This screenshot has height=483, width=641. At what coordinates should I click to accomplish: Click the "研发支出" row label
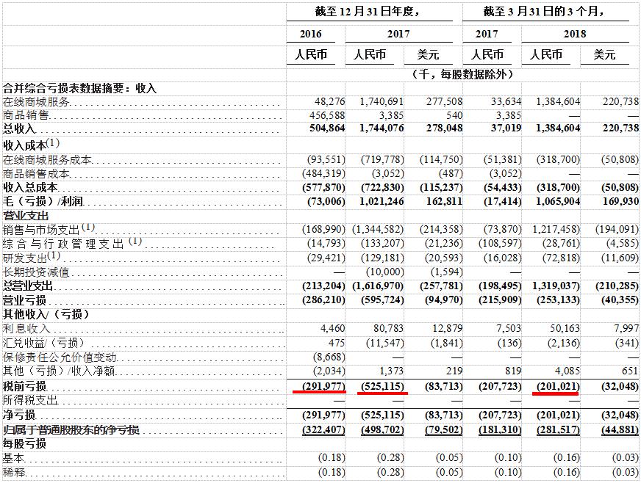tap(25, 258)
